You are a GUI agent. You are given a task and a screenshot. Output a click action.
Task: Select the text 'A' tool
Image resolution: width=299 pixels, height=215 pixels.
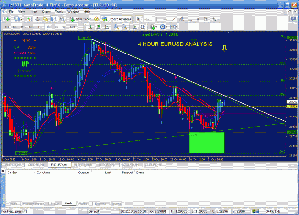[198, 19]
